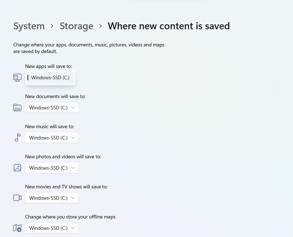Go back to System in the breadcrumb

(29, 26)
